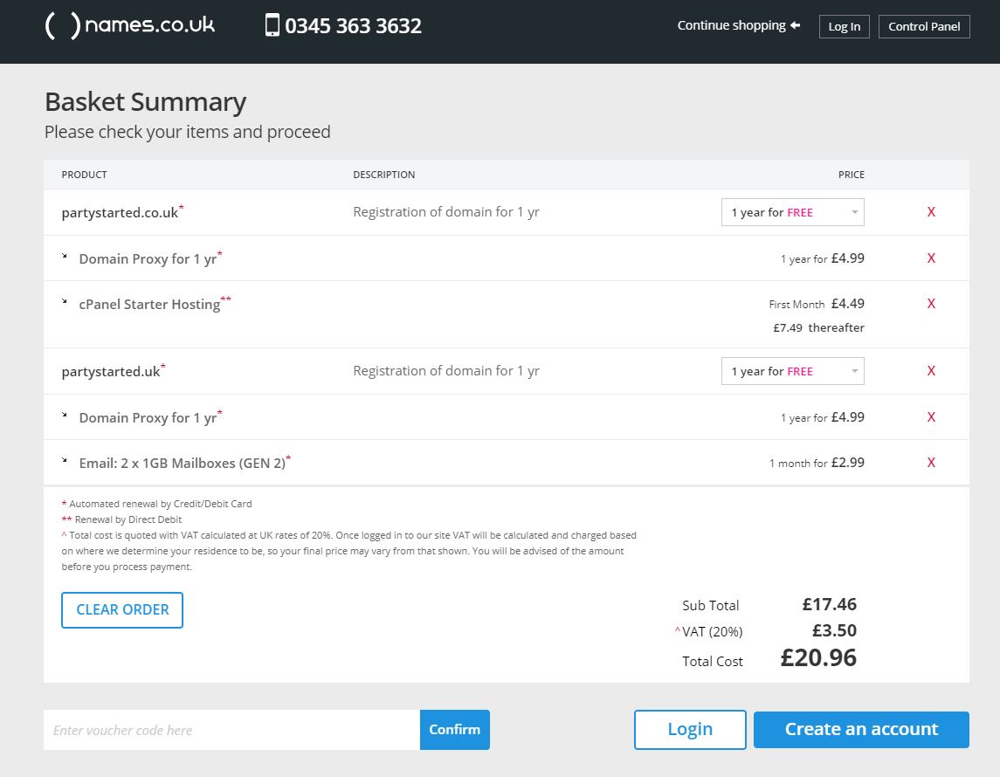Click Log In in header
This screenshot has height=777, width=1000.
click(844, 26)
